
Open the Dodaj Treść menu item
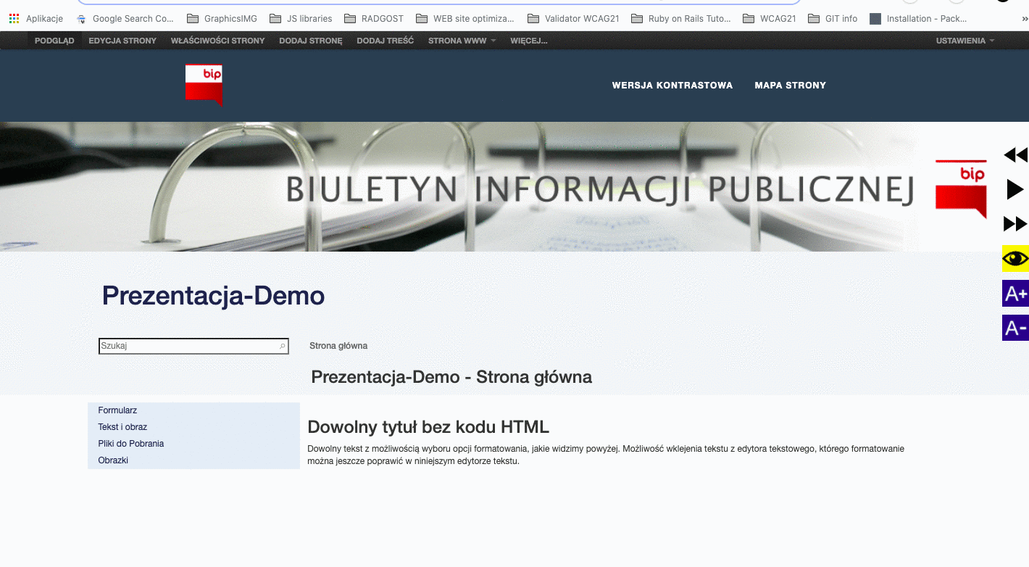click(x=385, y=41)
